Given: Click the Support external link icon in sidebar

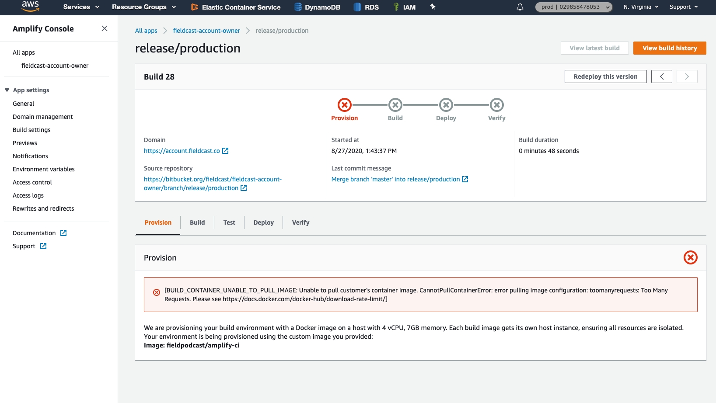Looking at the screenshot, I should (x=43, y=246).
